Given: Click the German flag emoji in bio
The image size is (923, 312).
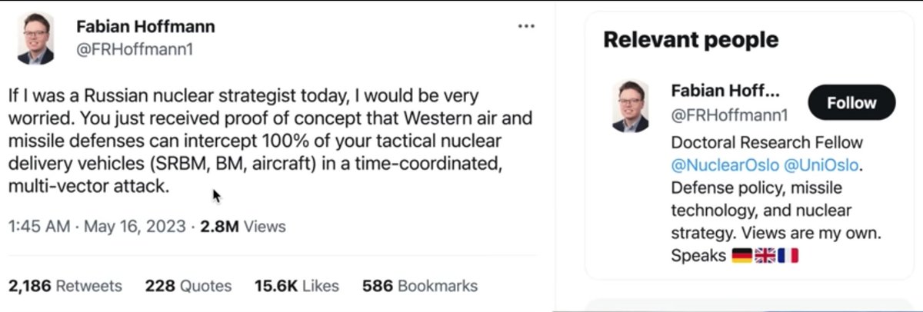Looking at the screenshot, I should (741, 255).
